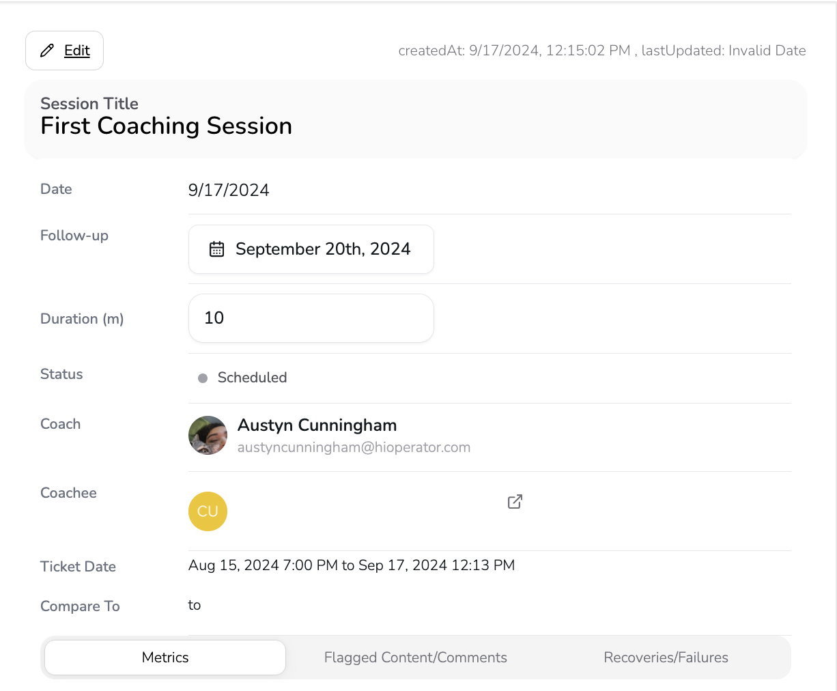Click Austyn Cunningham's profile photo
Image resolution: width=837 pixels, height=691 pixels.
(208, 436)
